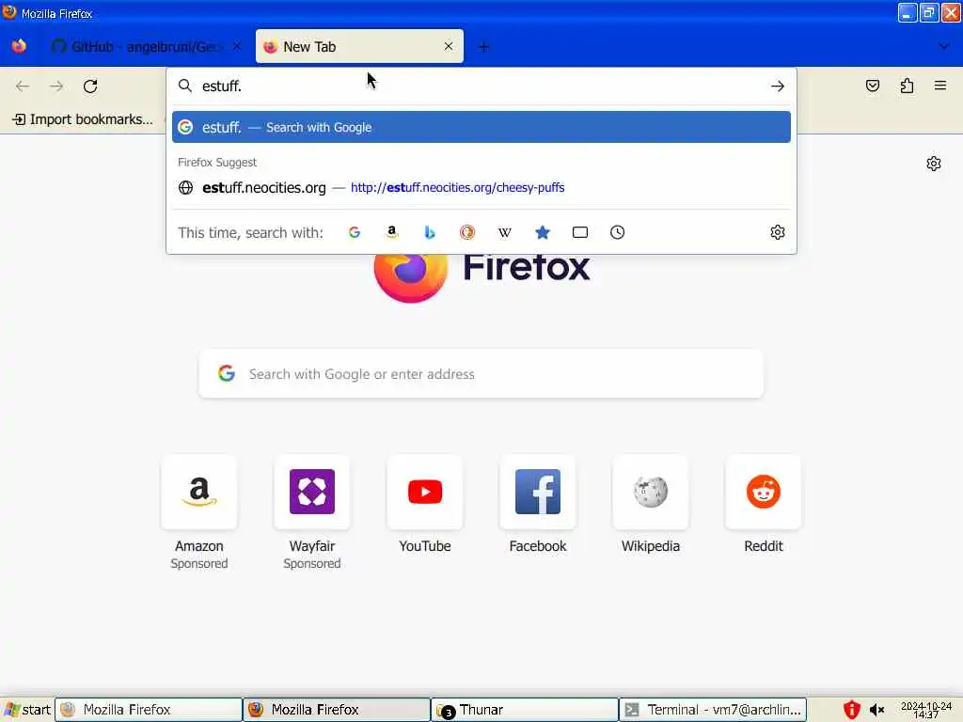Open the Save to Pocket icon
The width and height of the screenshot is (963, 722).
pos(872,86)
